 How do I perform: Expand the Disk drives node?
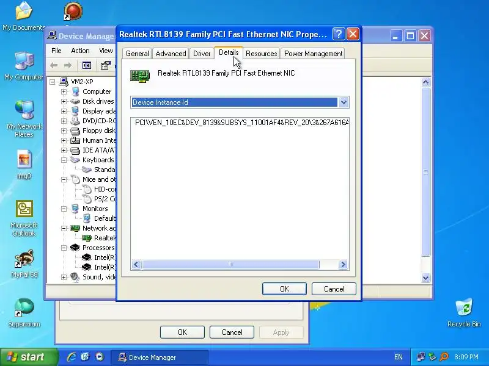[64, 101]
